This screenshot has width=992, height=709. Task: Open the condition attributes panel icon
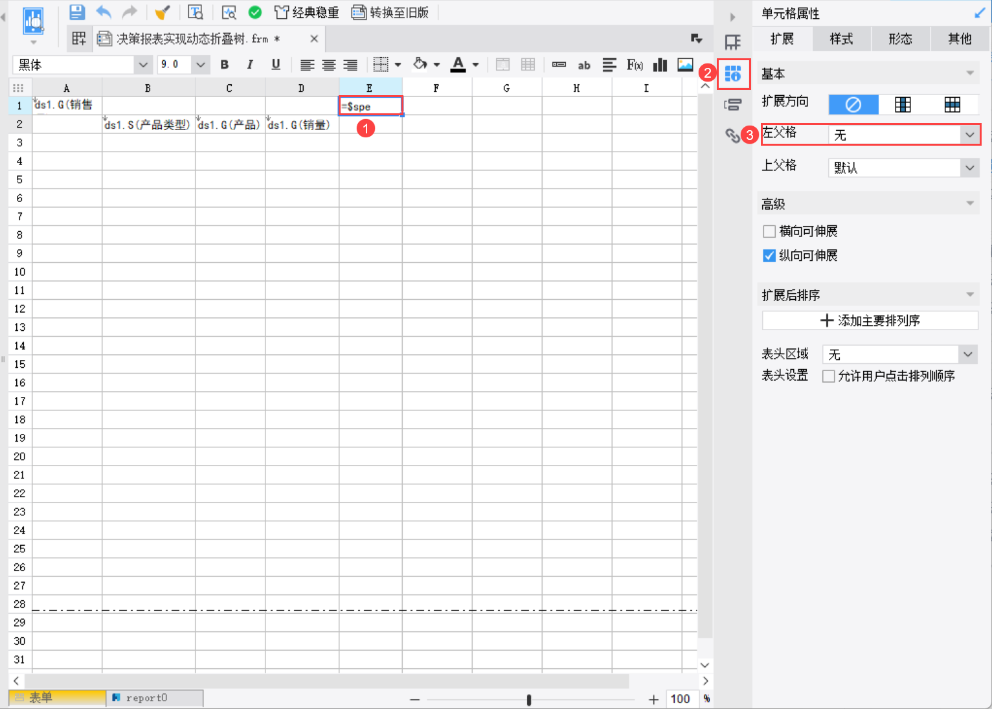(x=732, y=104)
